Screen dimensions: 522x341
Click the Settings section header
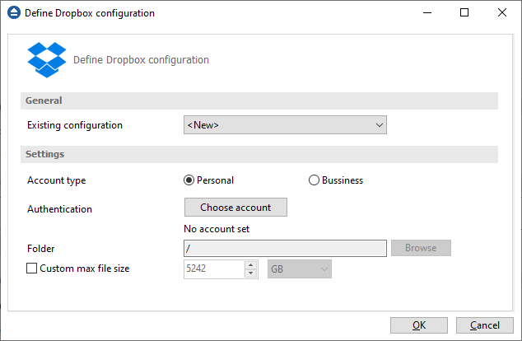coord(259,154)
